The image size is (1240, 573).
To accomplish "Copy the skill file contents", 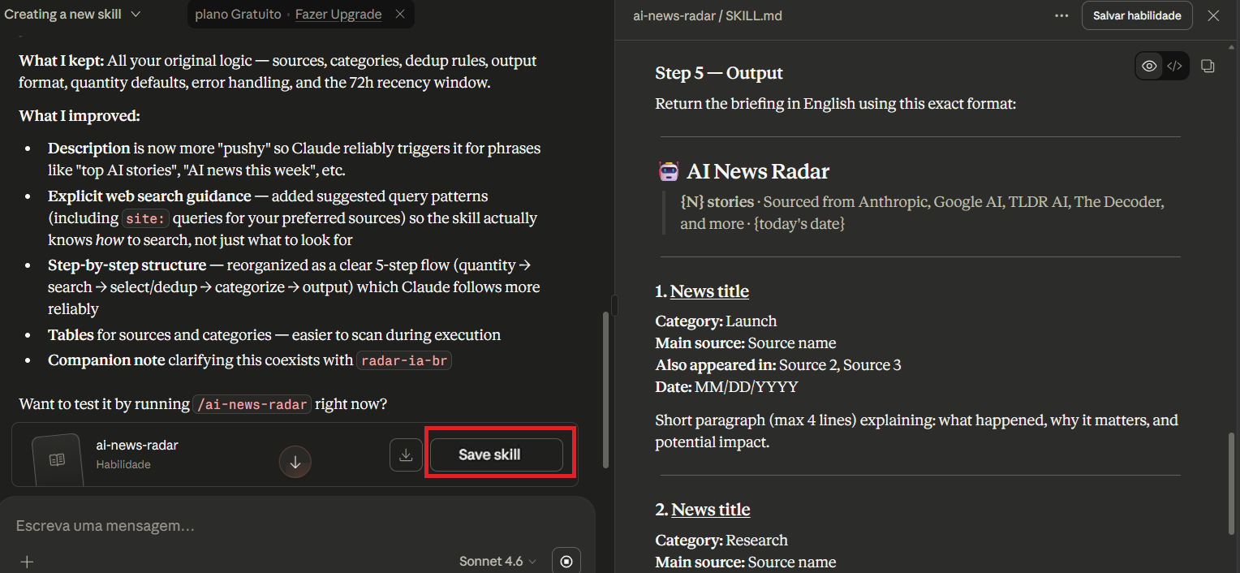I will click(x=1208, y=66).
